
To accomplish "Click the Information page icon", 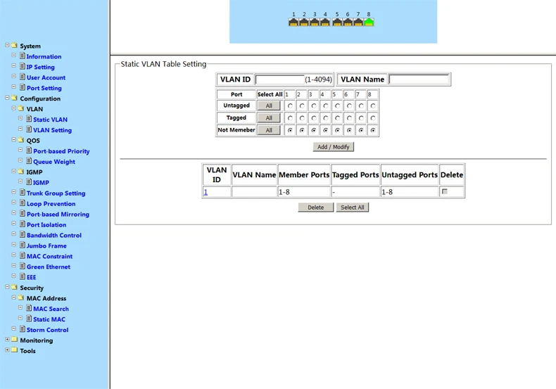I will 23,56.
